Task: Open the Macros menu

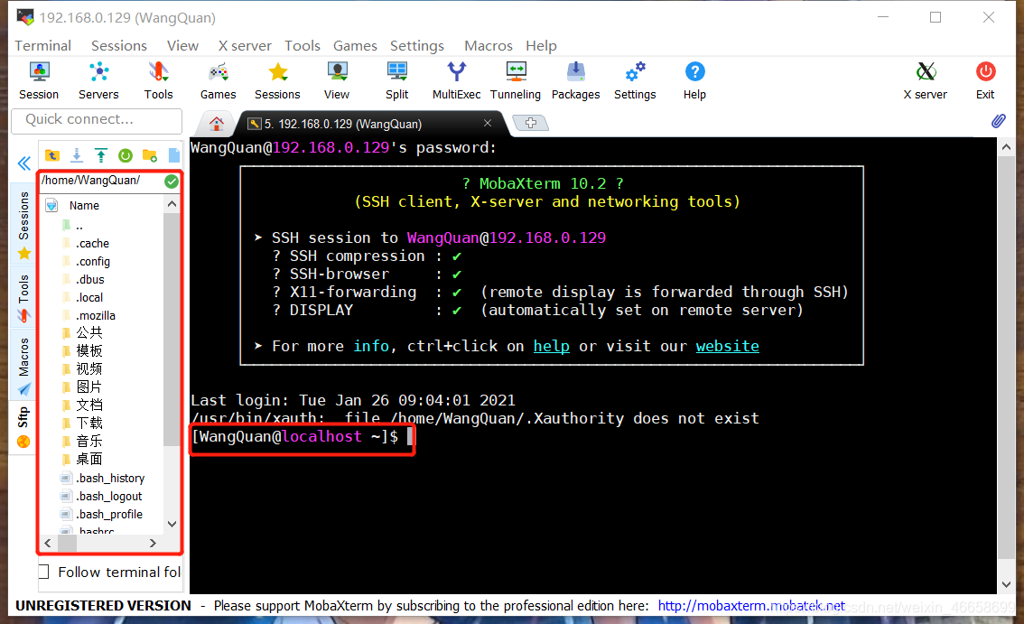Action: tap(489, 46)
